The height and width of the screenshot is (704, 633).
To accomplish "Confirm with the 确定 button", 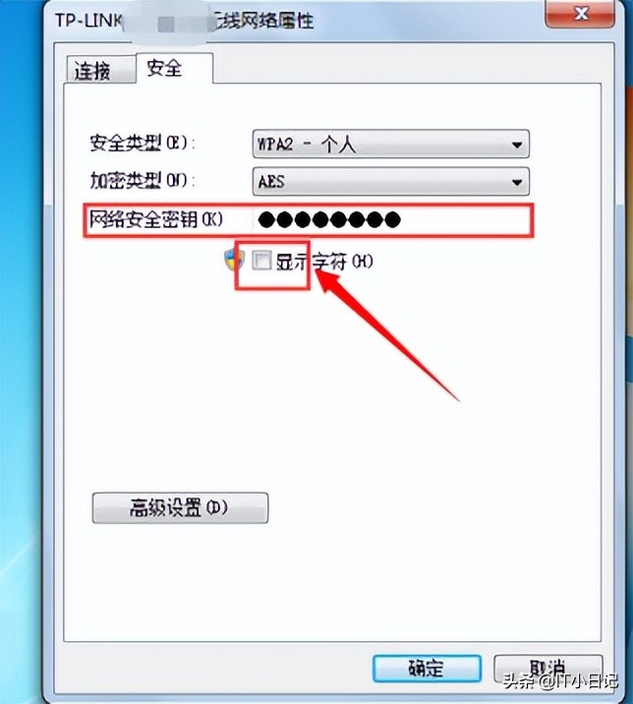I will click(427, 669).
